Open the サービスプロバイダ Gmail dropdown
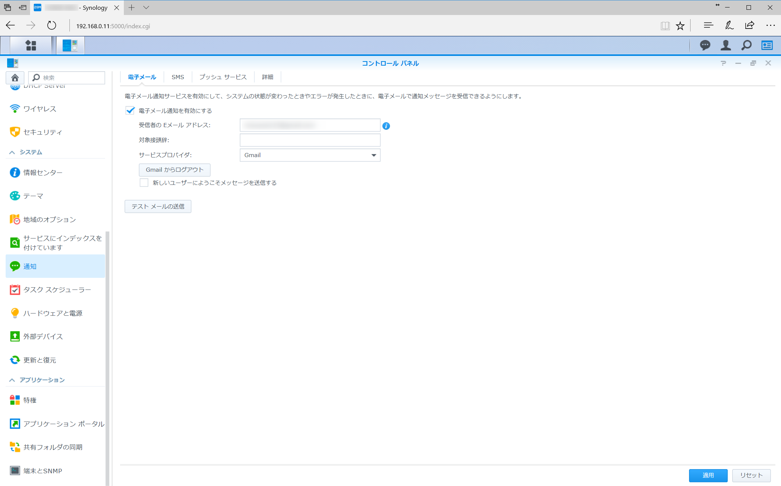 [x=310, y=155]
